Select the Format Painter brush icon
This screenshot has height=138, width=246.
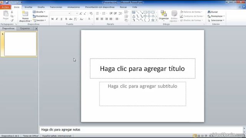pyautogui.click(x=12, y=20)
